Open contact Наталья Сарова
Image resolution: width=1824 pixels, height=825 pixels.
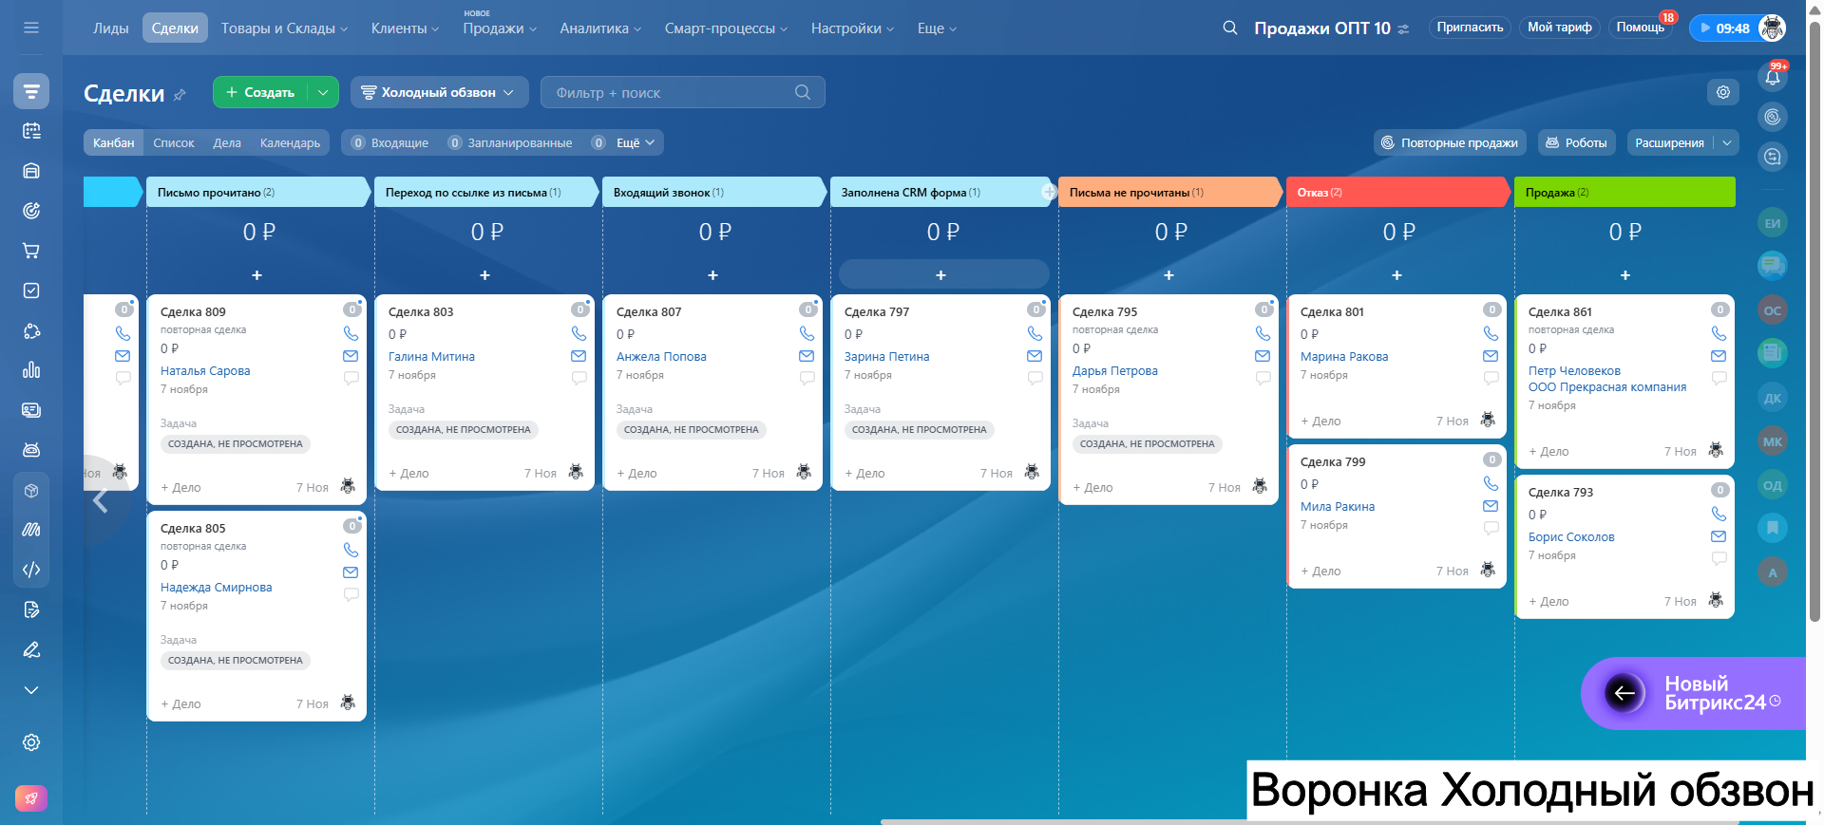tap(205, 371)
